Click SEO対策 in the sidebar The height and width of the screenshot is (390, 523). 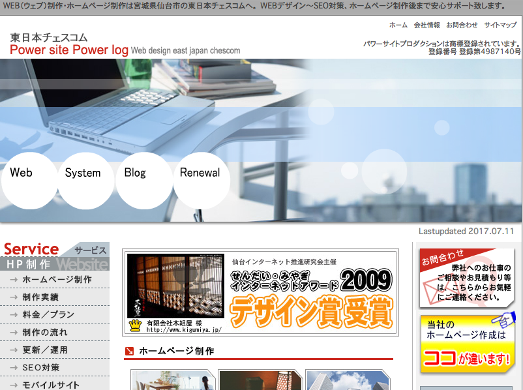pos(40,367)
